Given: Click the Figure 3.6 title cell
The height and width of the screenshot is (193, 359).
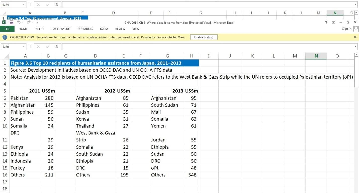Looking at the screenshot, I should [x=104, y=63].
